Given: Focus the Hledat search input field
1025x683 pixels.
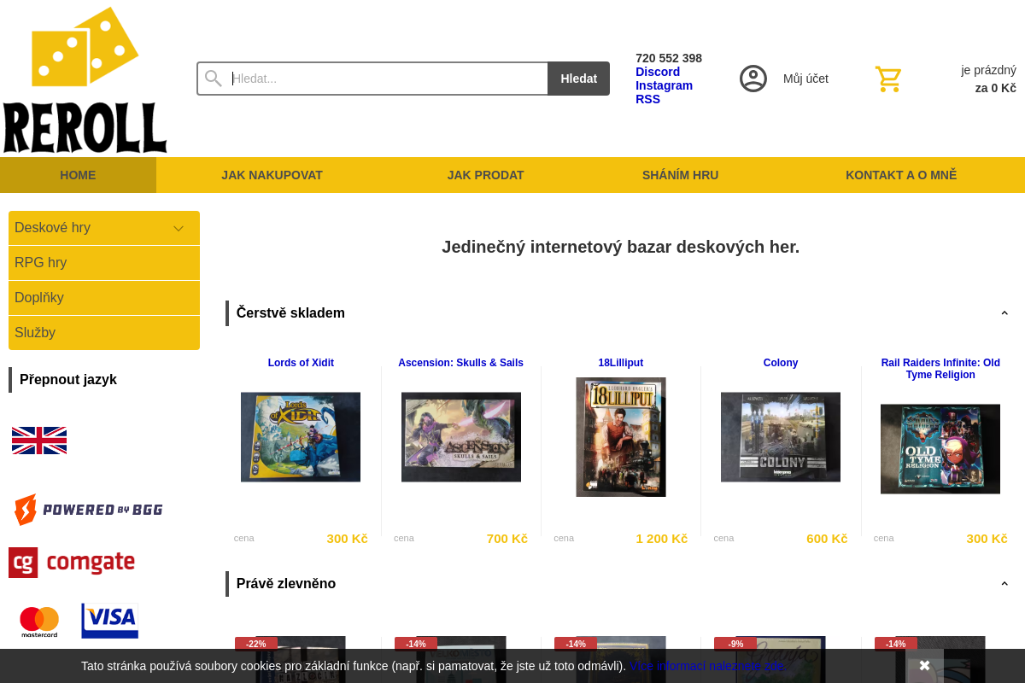Looking at the screenshot, I should point(389,79).
